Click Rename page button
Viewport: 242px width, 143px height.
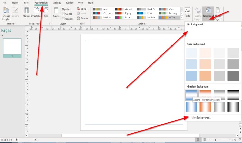pyautogui.click(x=83, y=18)
